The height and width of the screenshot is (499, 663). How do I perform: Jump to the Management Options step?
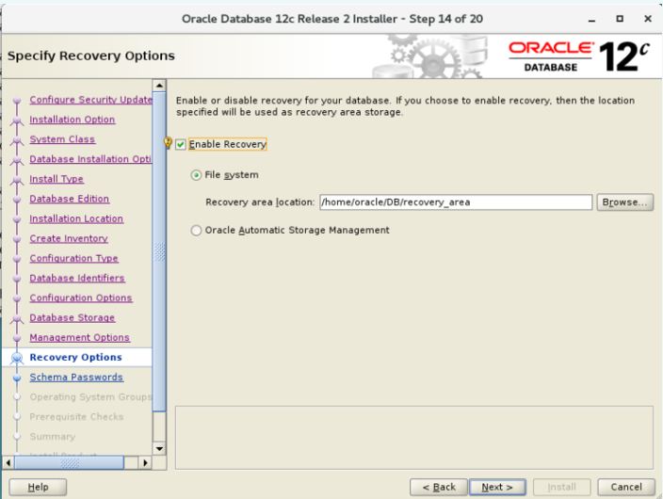(x=80, y=338)
